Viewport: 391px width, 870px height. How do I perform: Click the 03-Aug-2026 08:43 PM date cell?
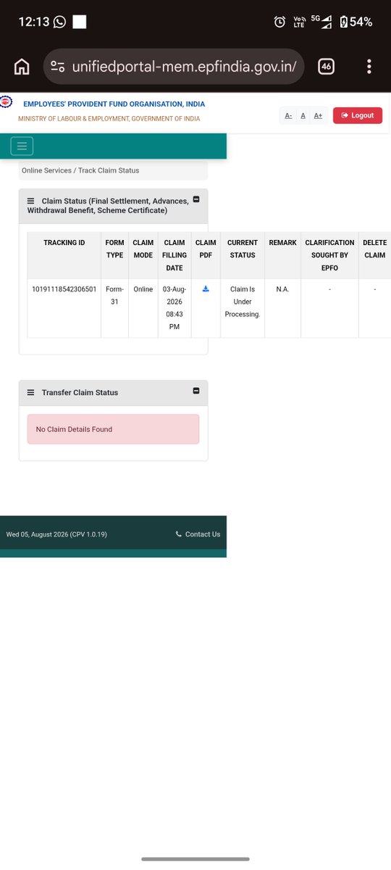pos(175,308)
